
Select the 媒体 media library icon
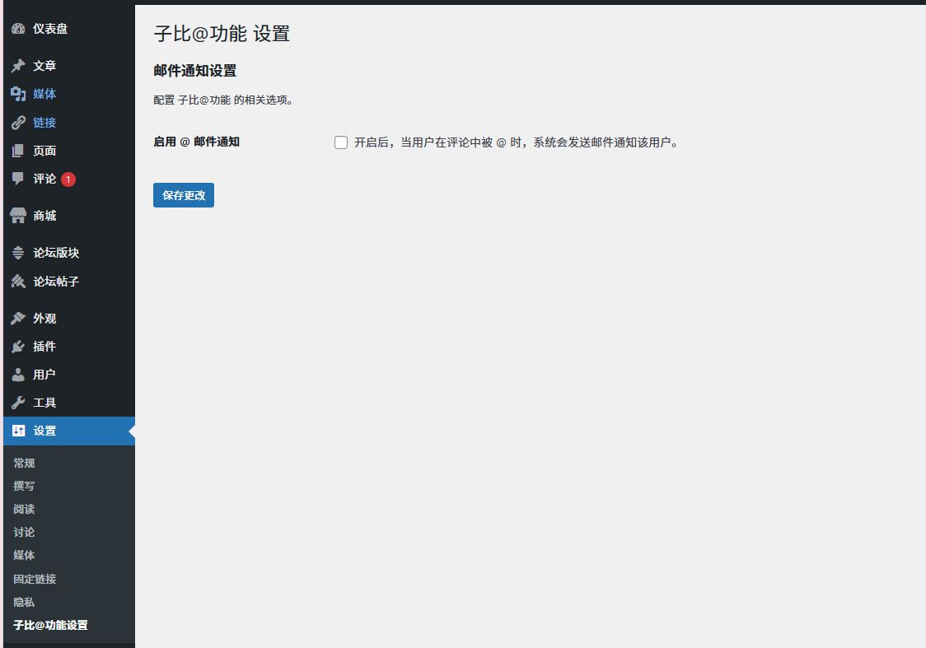[x=18, y=94]
